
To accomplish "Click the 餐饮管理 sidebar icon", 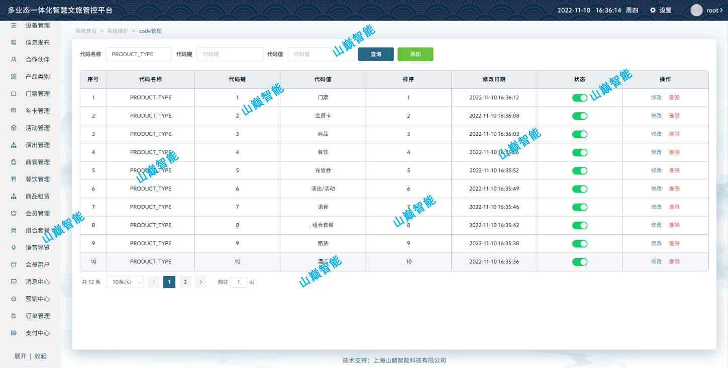I will pyautogui.click(x=14, y=179).
